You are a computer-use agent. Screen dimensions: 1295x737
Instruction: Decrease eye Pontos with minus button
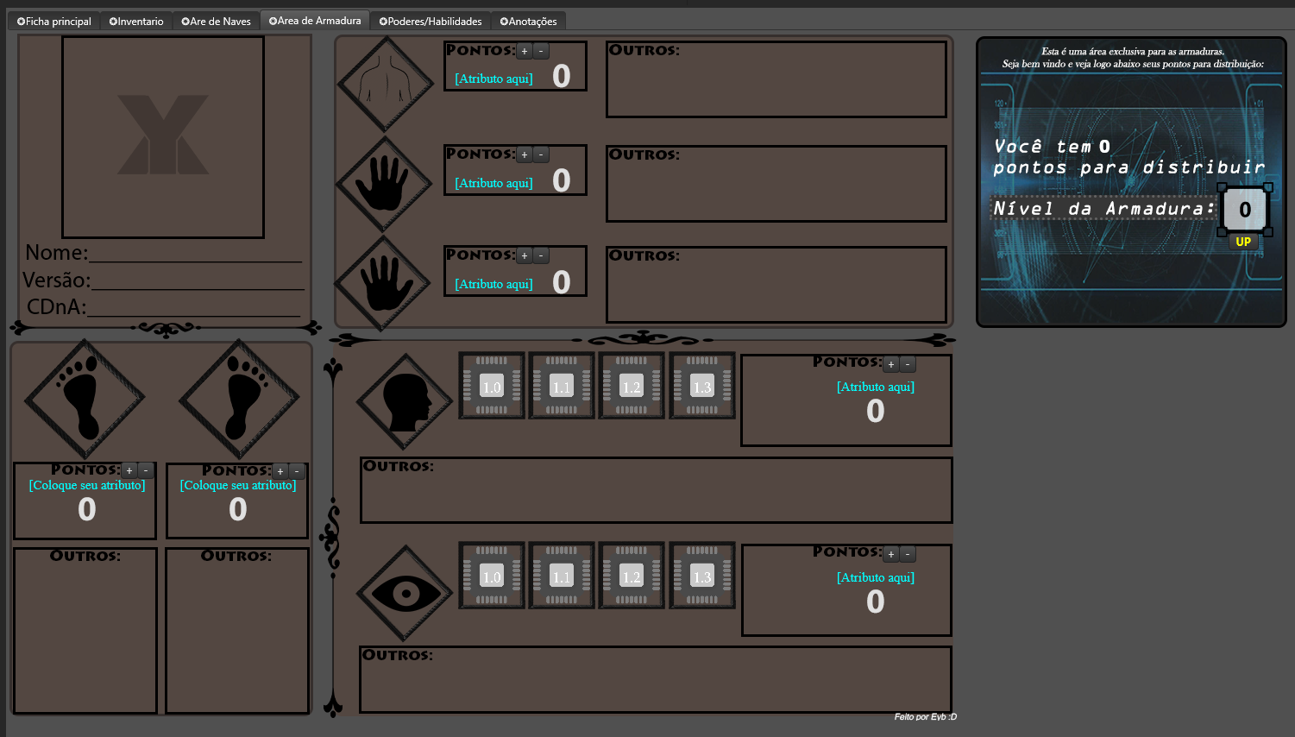coord(908,555)
